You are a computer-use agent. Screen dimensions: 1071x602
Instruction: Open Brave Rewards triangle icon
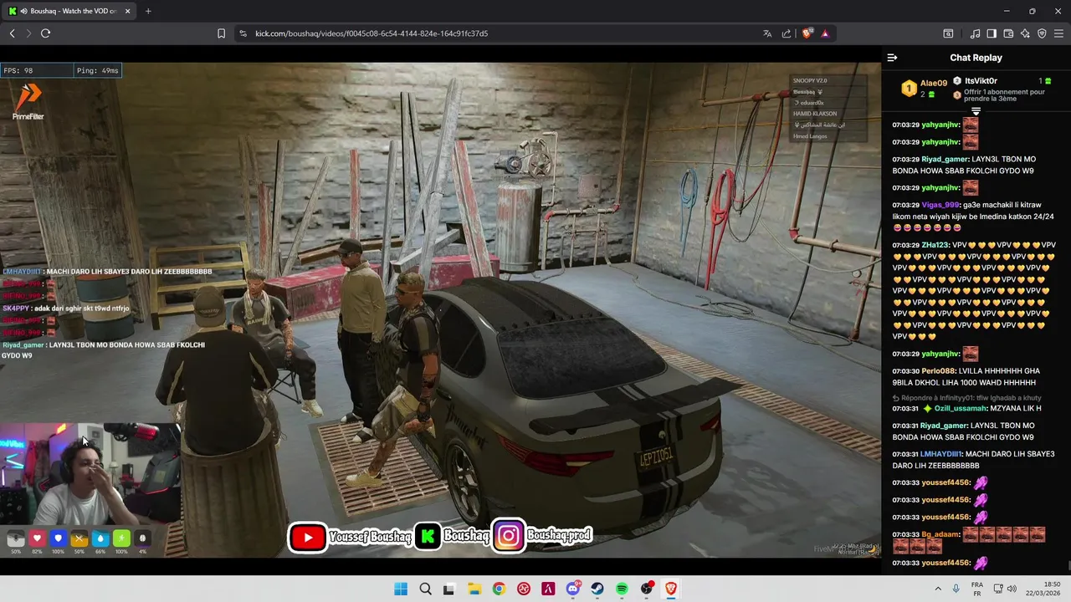(825, 33)
